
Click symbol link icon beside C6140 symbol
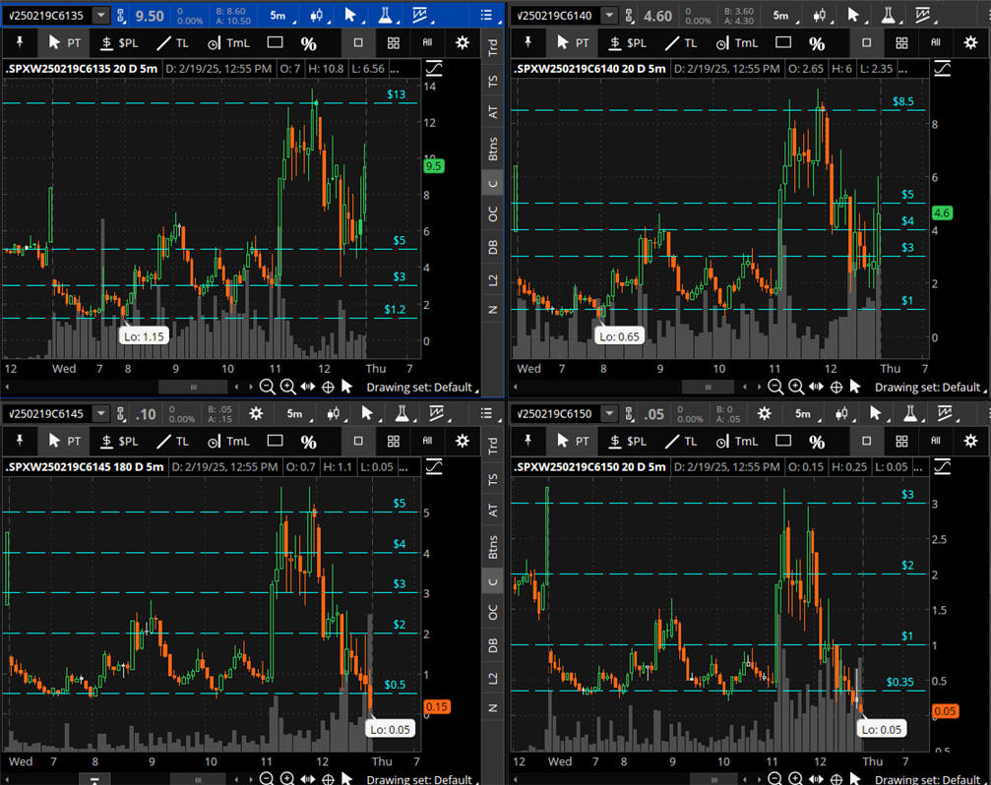tap(630, 16)
